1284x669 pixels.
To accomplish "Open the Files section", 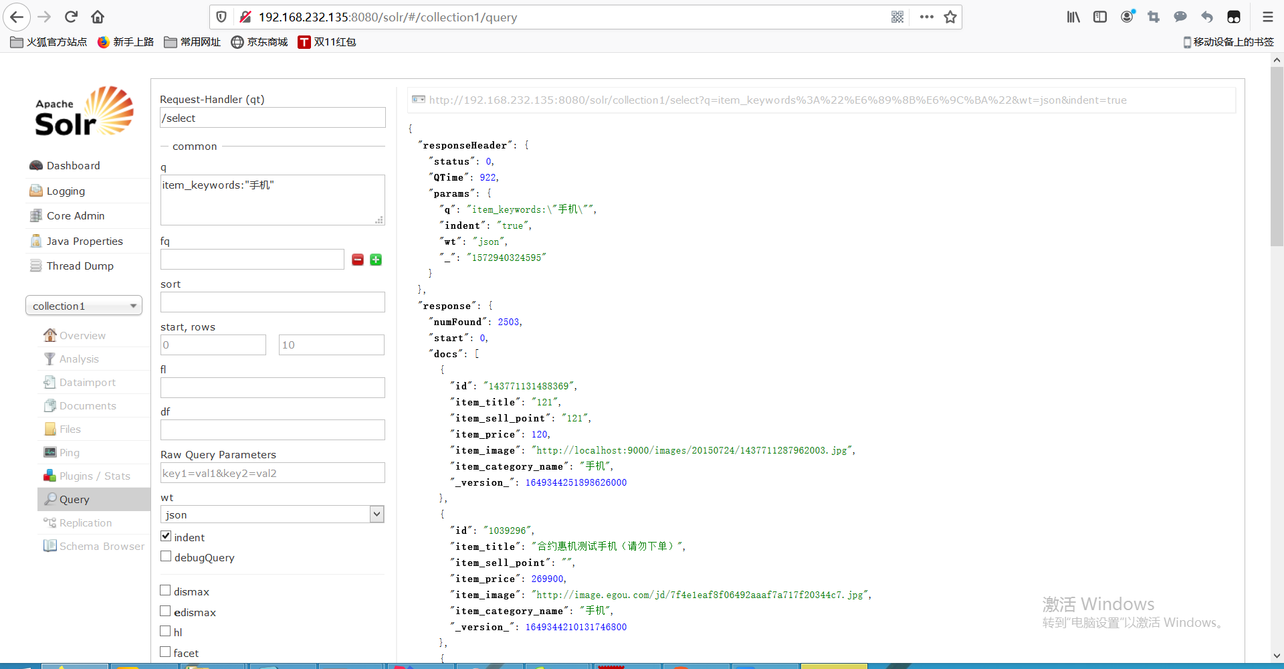I will [x=70, y=429].
